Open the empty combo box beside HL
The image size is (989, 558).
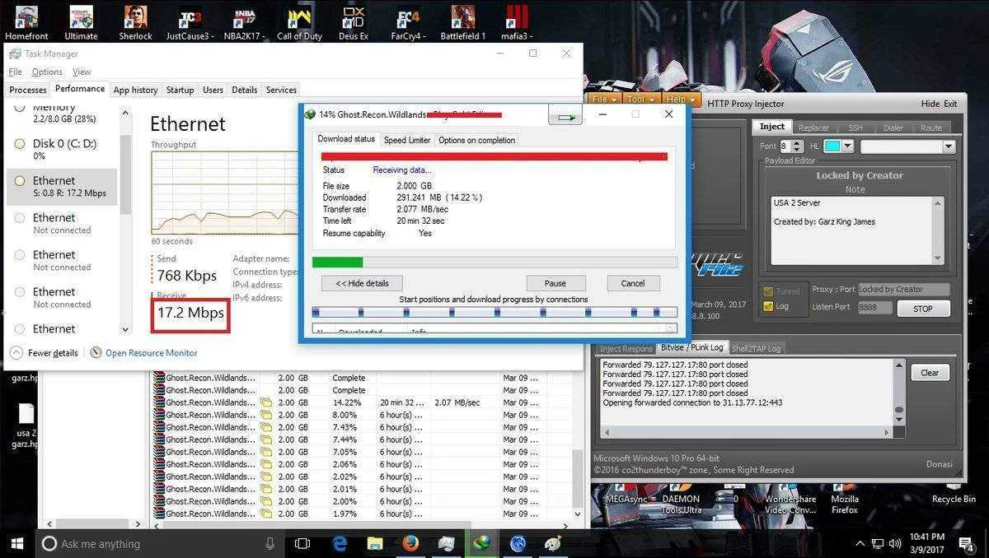[907, 146]
